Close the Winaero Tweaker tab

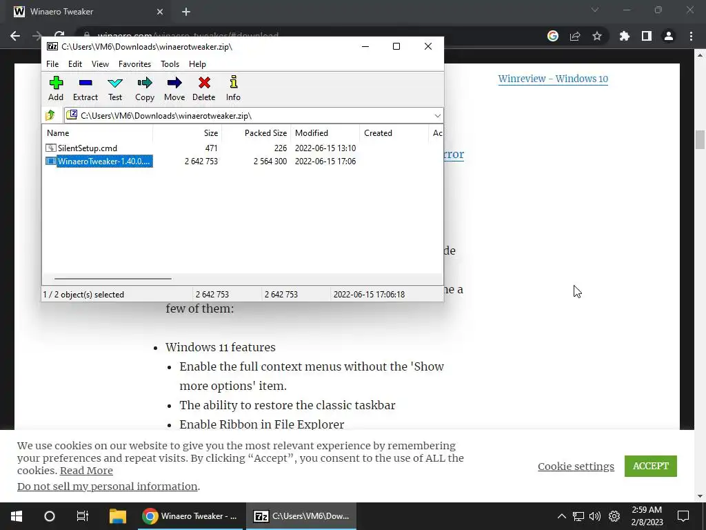point(160,12)
